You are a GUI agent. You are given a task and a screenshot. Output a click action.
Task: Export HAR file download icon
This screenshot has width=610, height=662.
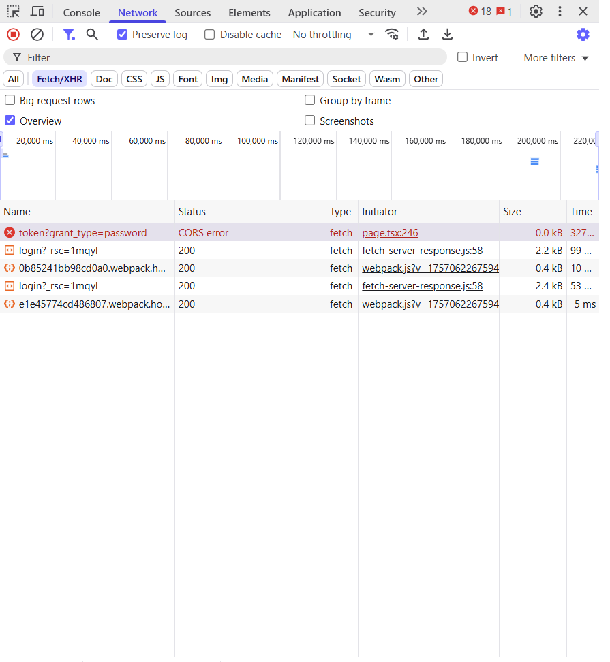[x=447, y=34]
